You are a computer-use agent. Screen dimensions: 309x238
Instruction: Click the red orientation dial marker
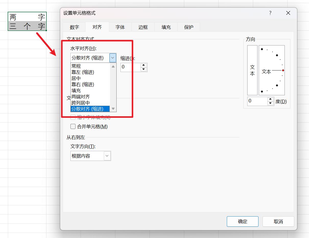(x=283, y=70)
